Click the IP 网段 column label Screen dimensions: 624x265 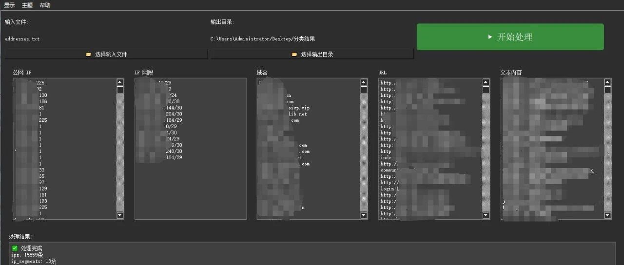pyautogui.click(x=144, y=73)
